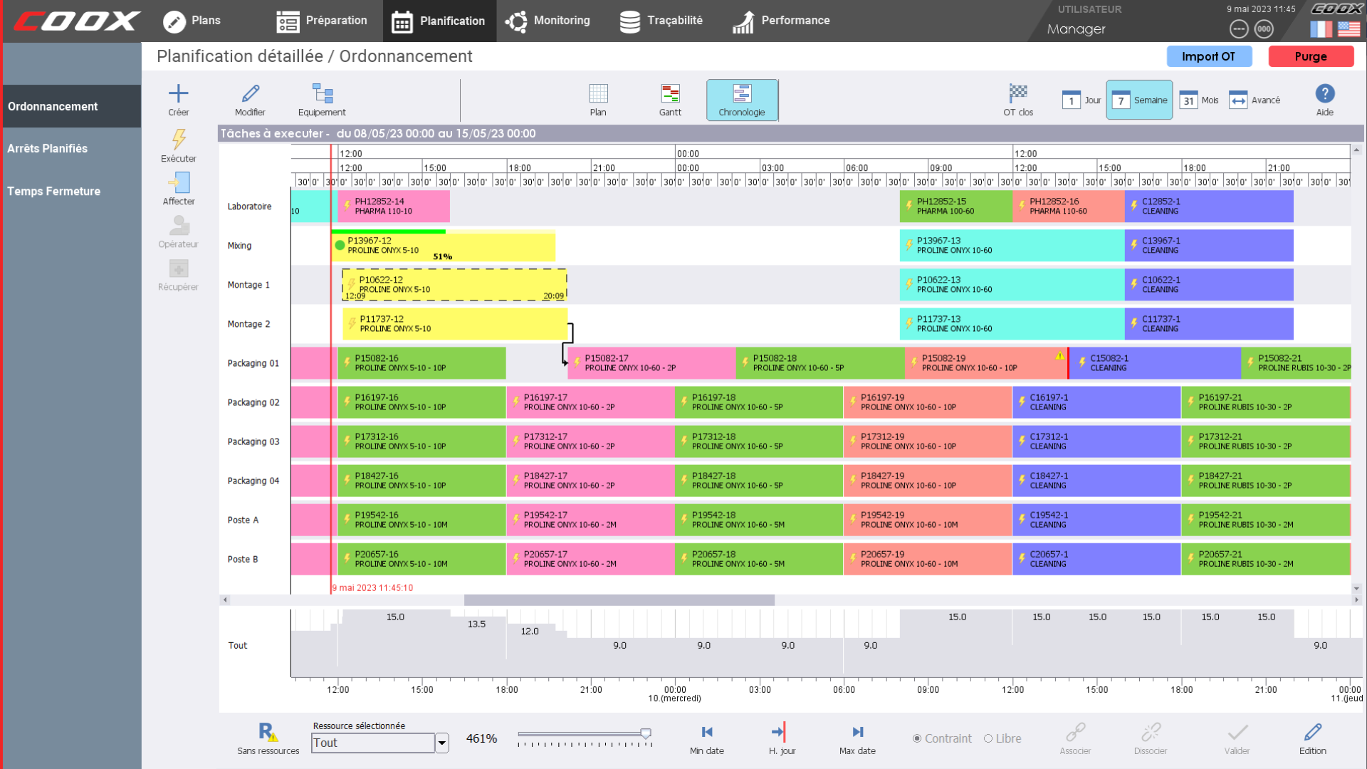Select the Libre radio button
1367x769 pixels.
pyautogui.click(x=988, y=739)
